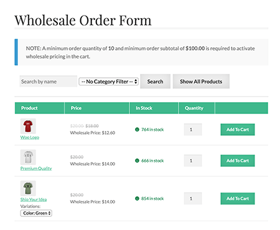
Task: Click the green stock icon beside 764 in stock
Action: 137,130
